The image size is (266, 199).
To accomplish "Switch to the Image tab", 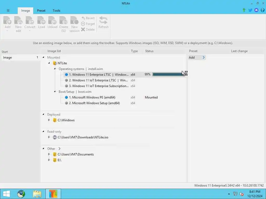I will [x=25, y=11].
